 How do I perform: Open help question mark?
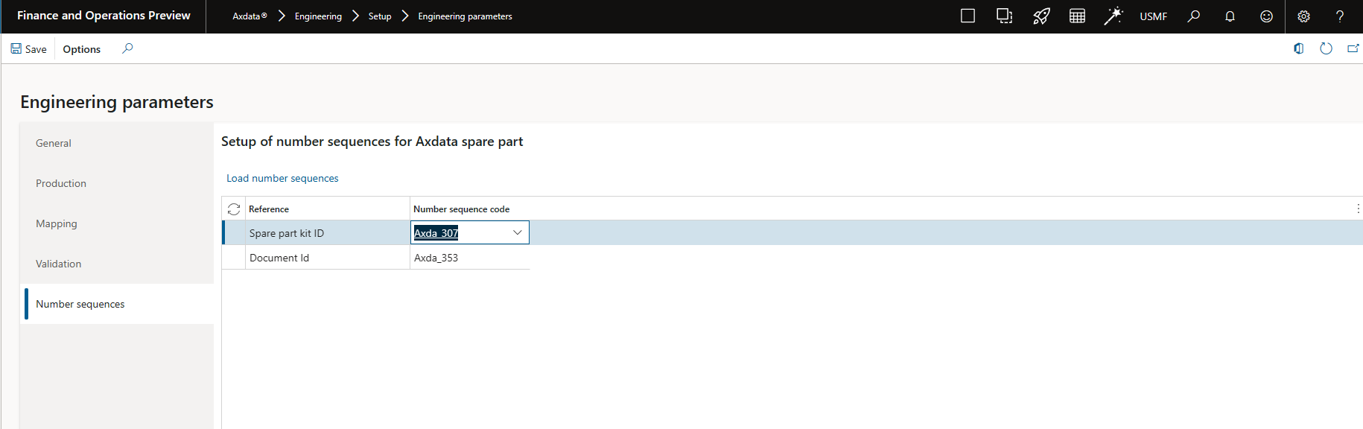point(1339,16)
